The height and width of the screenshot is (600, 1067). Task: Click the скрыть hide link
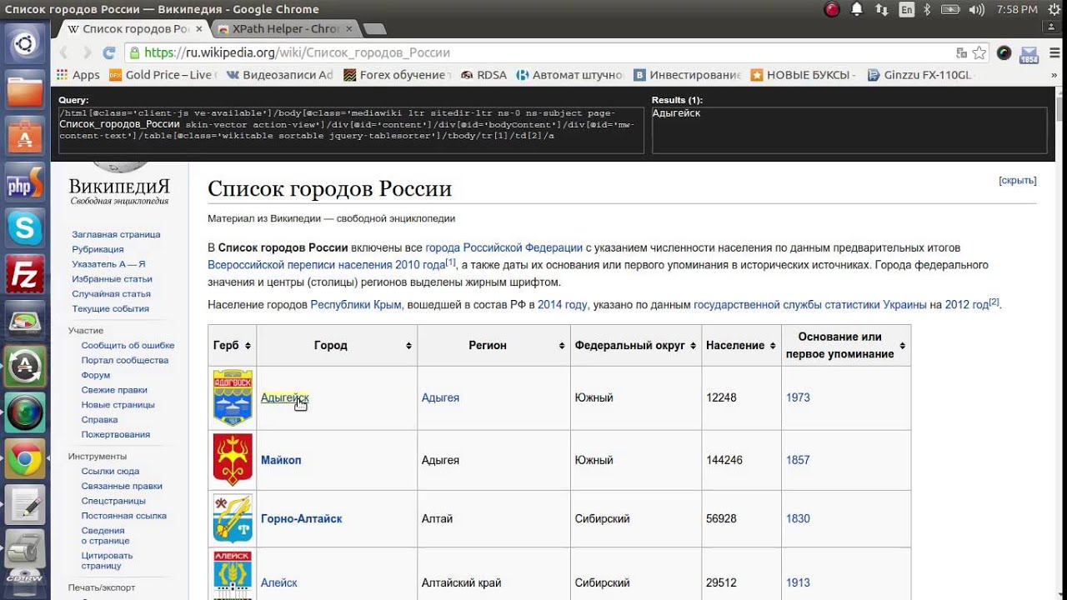click(1017, 180)
